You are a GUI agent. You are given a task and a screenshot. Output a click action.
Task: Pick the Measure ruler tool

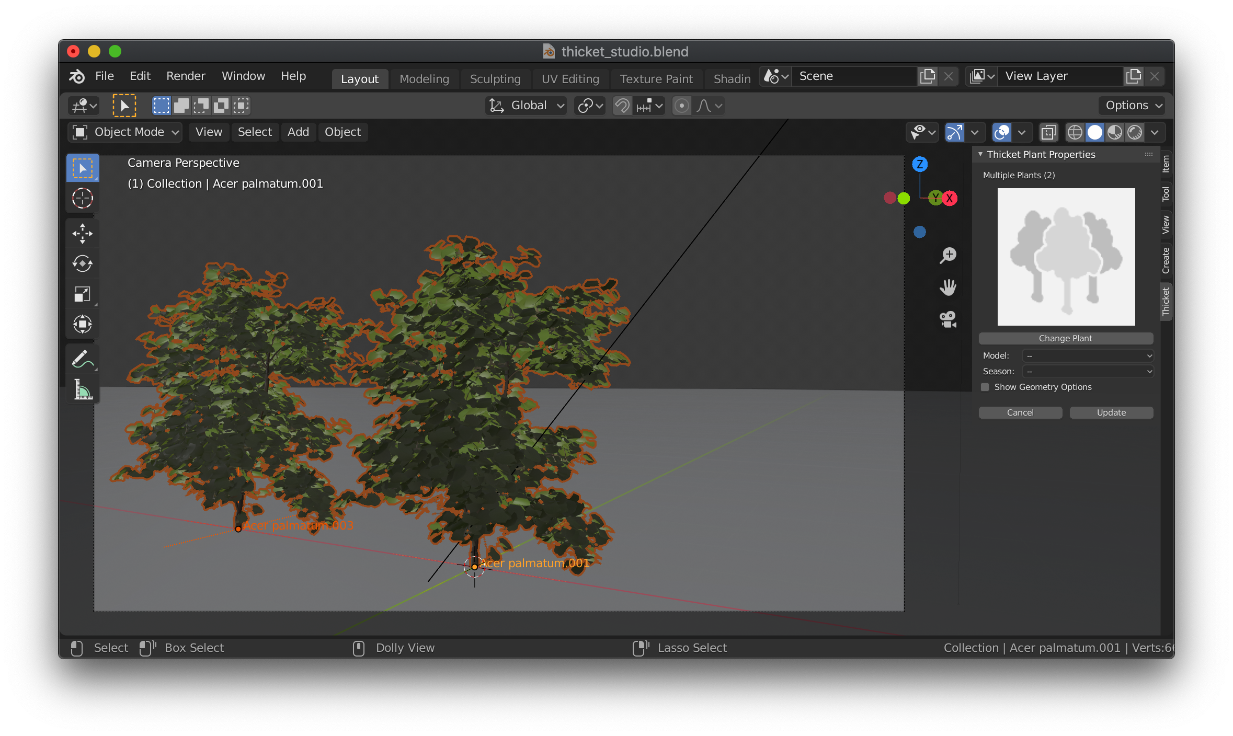[x=83, y=389]
